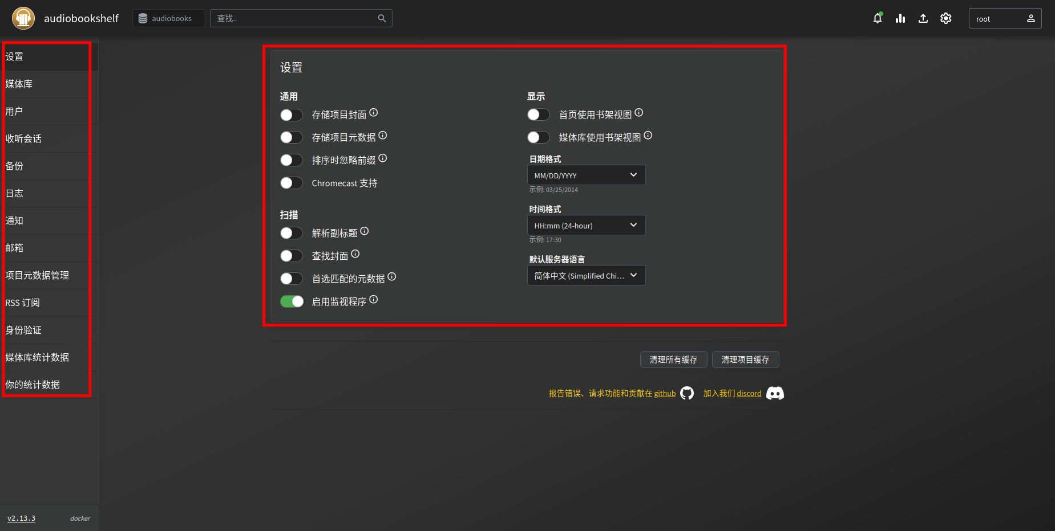Open the 日期格式 MM/DD/YYYY dropdown
1055x531 pixels.
(x=587, y=175)
